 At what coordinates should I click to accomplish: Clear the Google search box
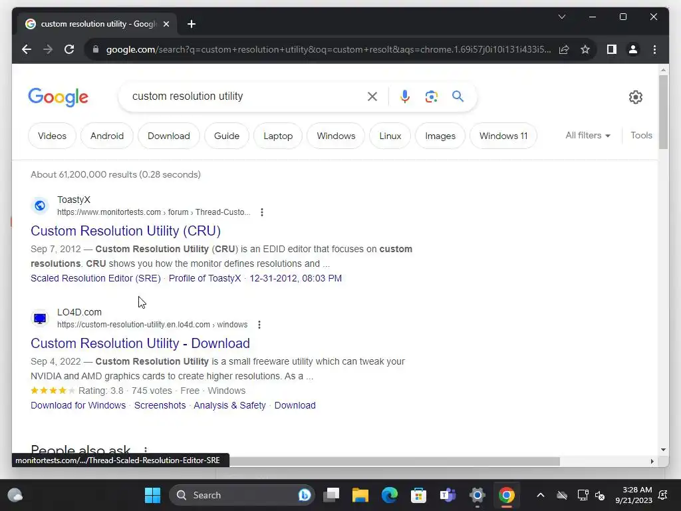tap(372, 96)
